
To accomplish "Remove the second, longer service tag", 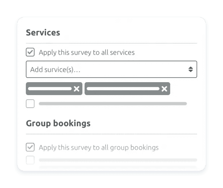I will 164,89.
